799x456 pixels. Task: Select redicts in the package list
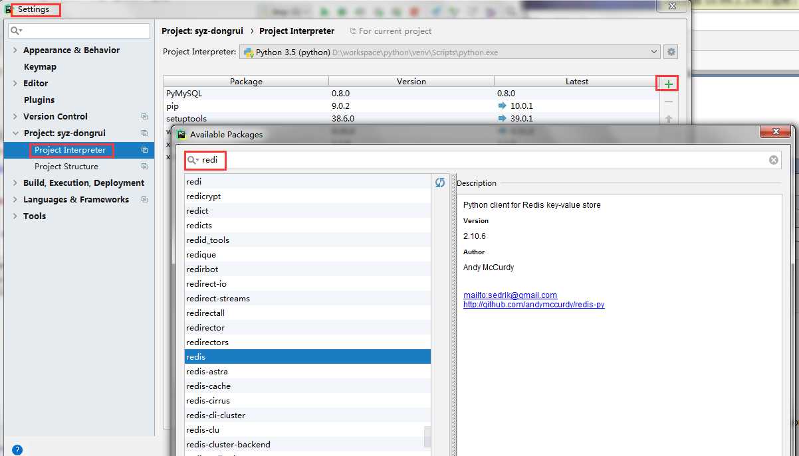308,225
